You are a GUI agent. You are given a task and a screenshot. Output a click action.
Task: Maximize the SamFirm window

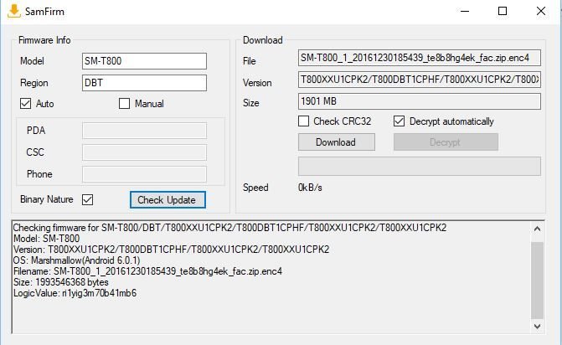503,11
